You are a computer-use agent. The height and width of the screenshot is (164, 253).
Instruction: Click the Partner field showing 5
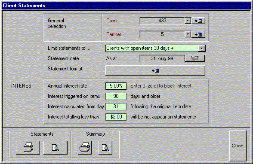tap(162, 34)
